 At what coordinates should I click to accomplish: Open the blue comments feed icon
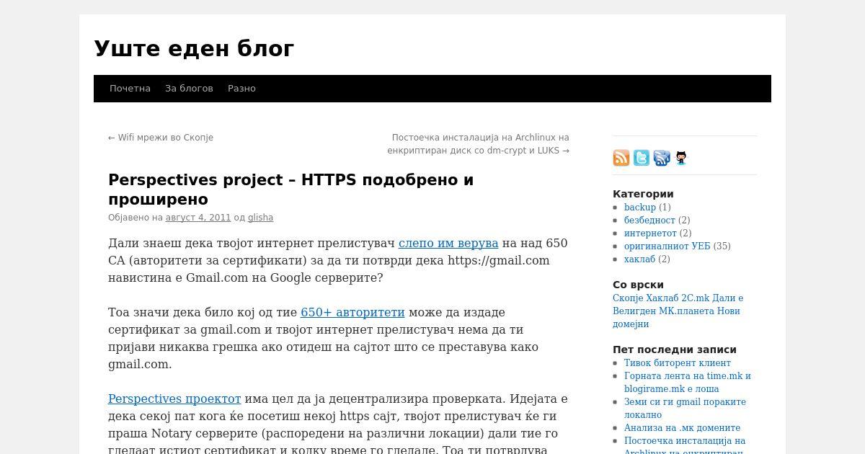662,158
